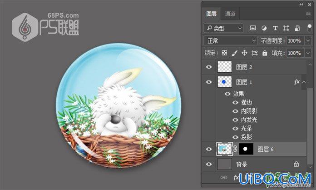Hide 图层 6 with its eye icon
316x190 pixels.
pos(209,149)
